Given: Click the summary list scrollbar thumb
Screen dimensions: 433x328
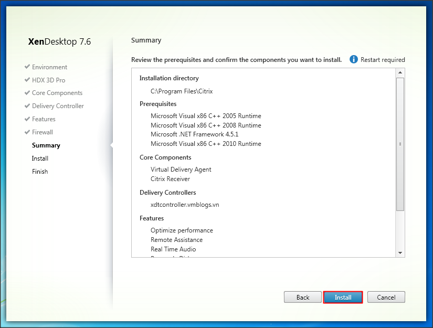Looking at the screenshot, I should 400,144.
